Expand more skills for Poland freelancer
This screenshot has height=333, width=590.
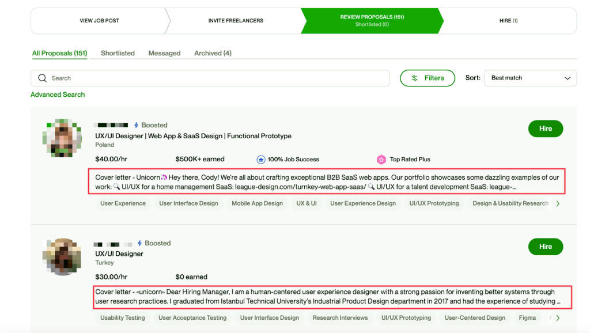coord(558,203)
